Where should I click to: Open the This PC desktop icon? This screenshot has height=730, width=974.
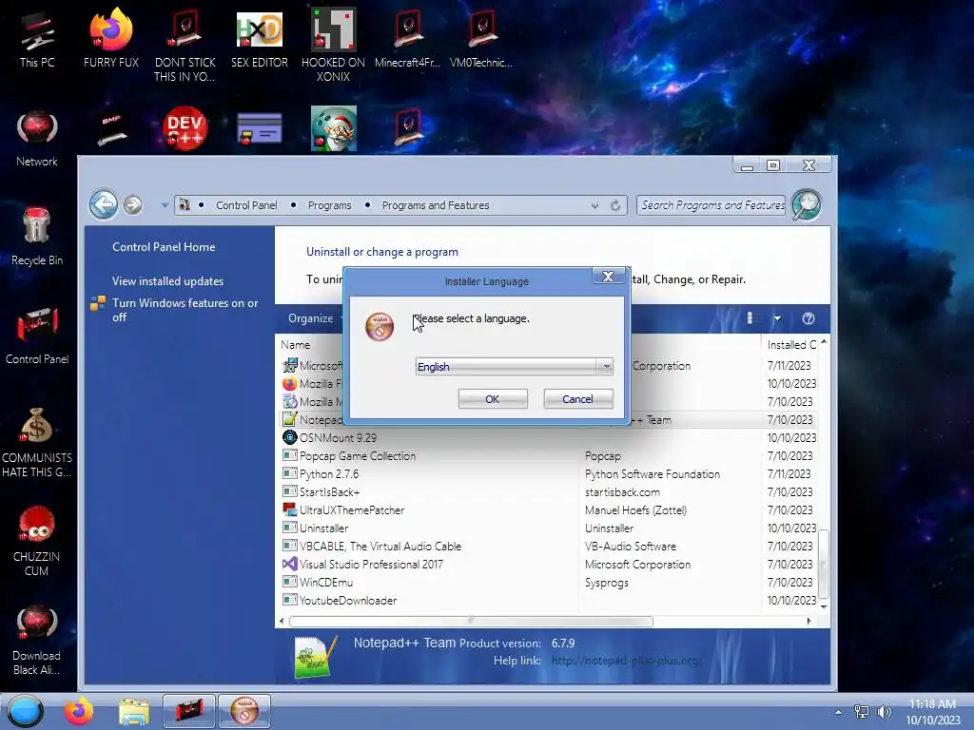click(x=37, y=40)
